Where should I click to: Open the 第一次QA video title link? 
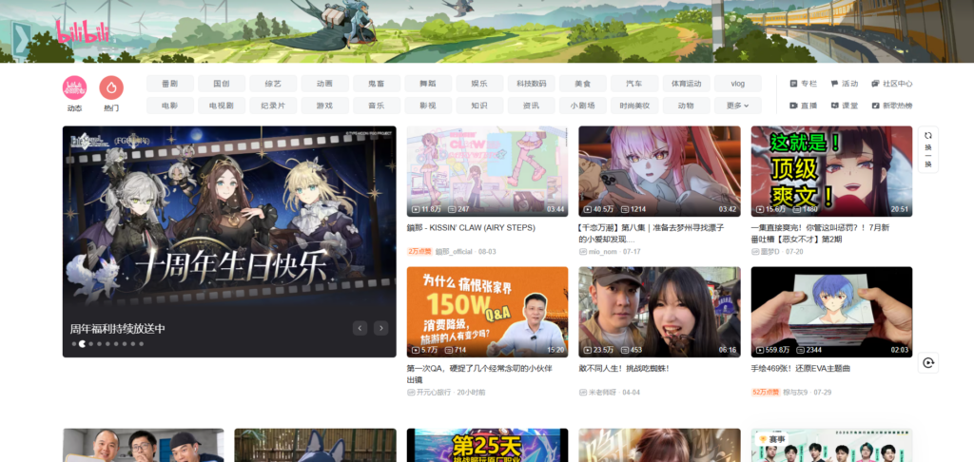pyautogui.click(x=479, y=374)
